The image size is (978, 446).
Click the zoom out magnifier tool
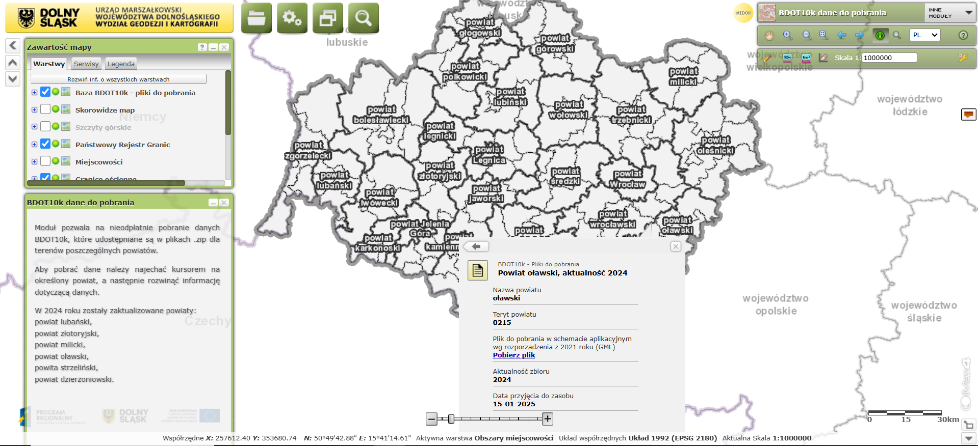(x=806, y=35)
